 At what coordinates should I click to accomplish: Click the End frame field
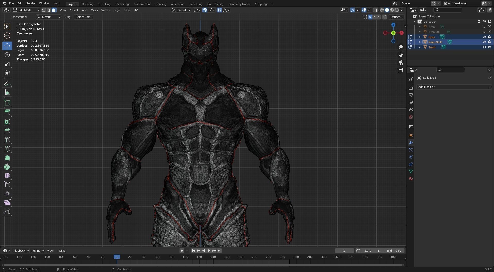coord(394,251)
